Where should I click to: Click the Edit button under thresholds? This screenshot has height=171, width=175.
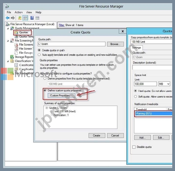click(x=161, y=137)
